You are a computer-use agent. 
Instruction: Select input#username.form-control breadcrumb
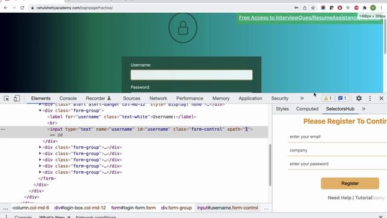(227, 208)
